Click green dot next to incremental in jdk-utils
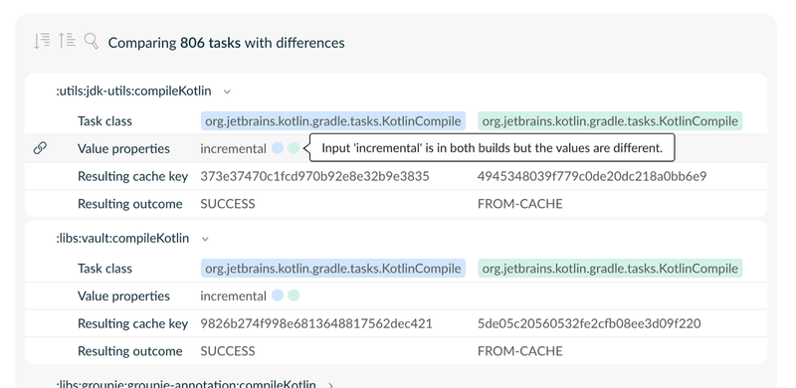 294,148
